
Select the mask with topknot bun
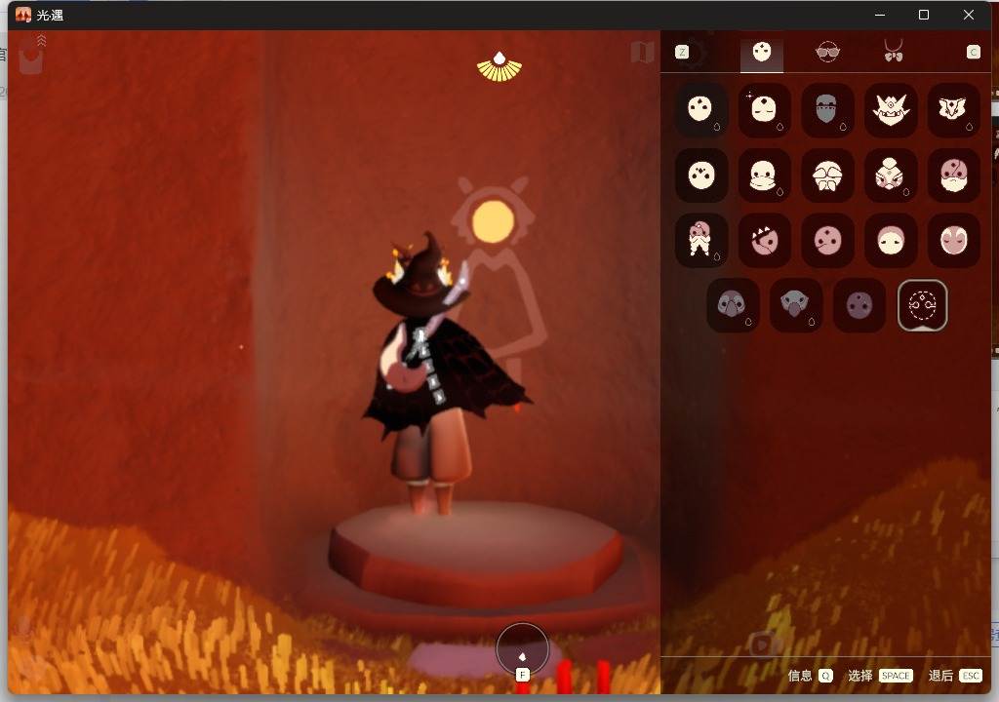click(891, 175)
